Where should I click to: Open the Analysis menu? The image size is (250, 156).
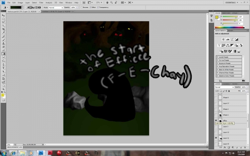coord(49,2)
